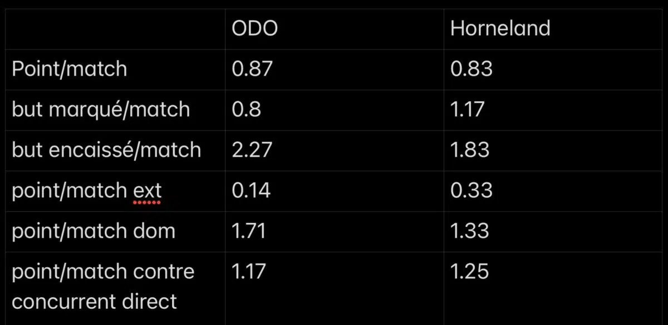Select Horneland's but marqué/match value cell

coord(467,109)
